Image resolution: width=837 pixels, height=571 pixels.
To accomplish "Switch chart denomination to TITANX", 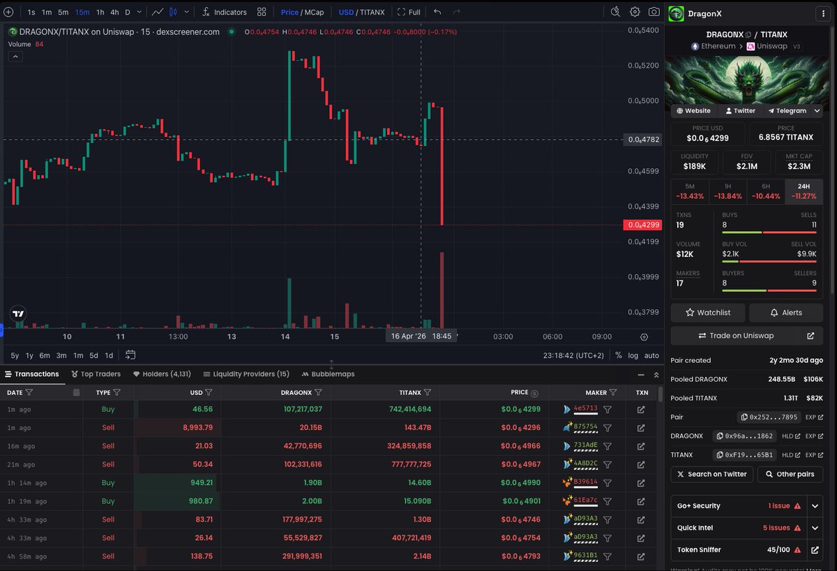I will [372, 12].
